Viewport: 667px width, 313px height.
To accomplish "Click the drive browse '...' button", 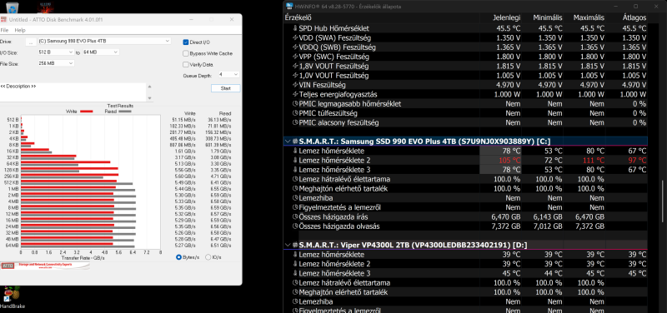I will [31, 42].
